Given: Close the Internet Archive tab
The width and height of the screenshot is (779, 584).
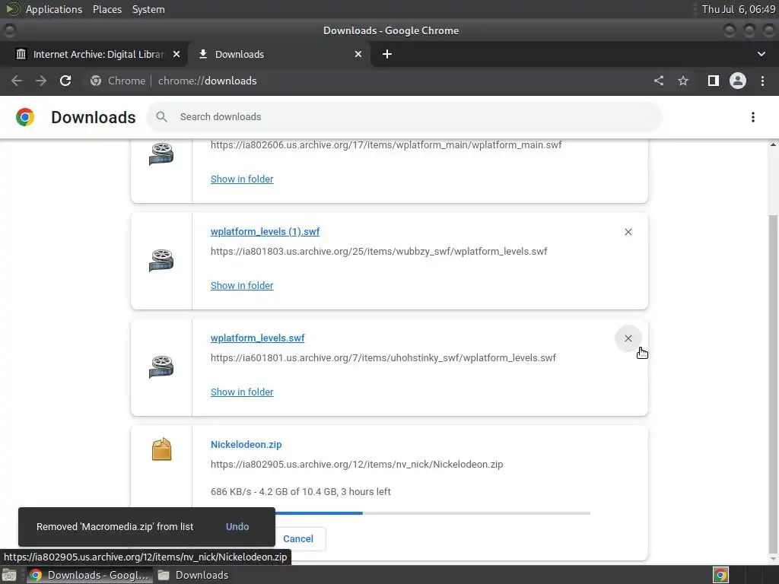Looking at the screenshot, I should 176,54.
